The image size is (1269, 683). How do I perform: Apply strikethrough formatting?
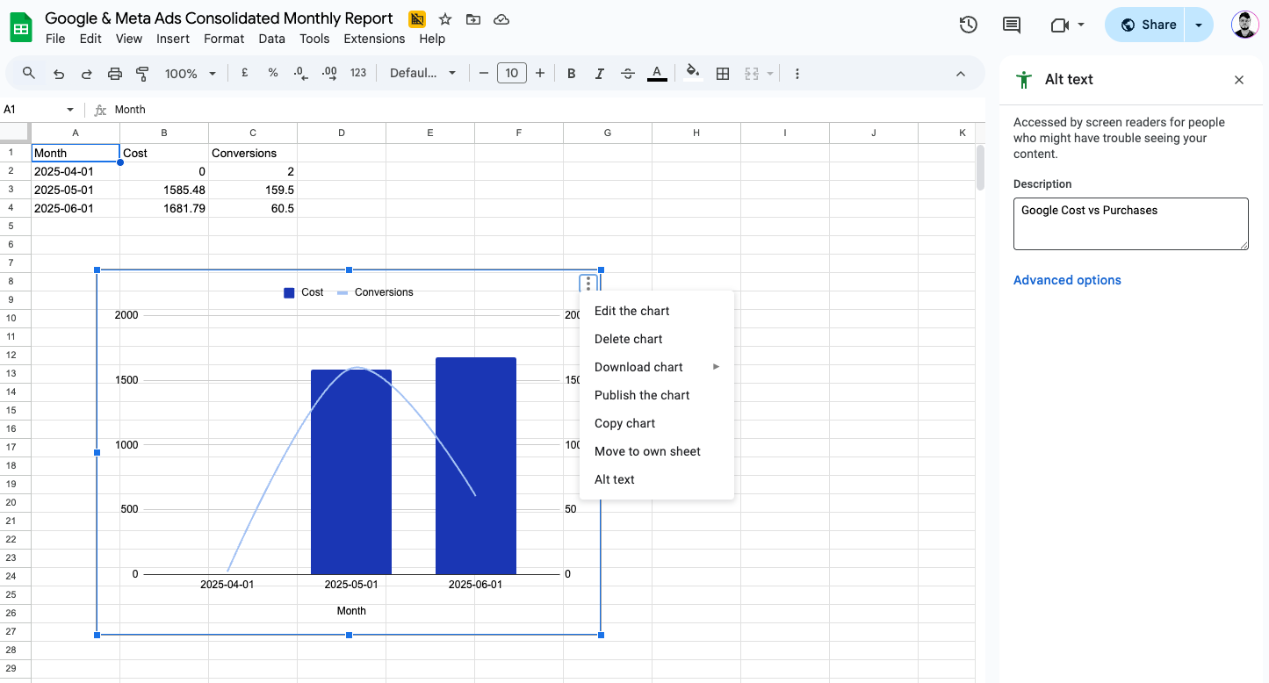[x=628, y=74]
